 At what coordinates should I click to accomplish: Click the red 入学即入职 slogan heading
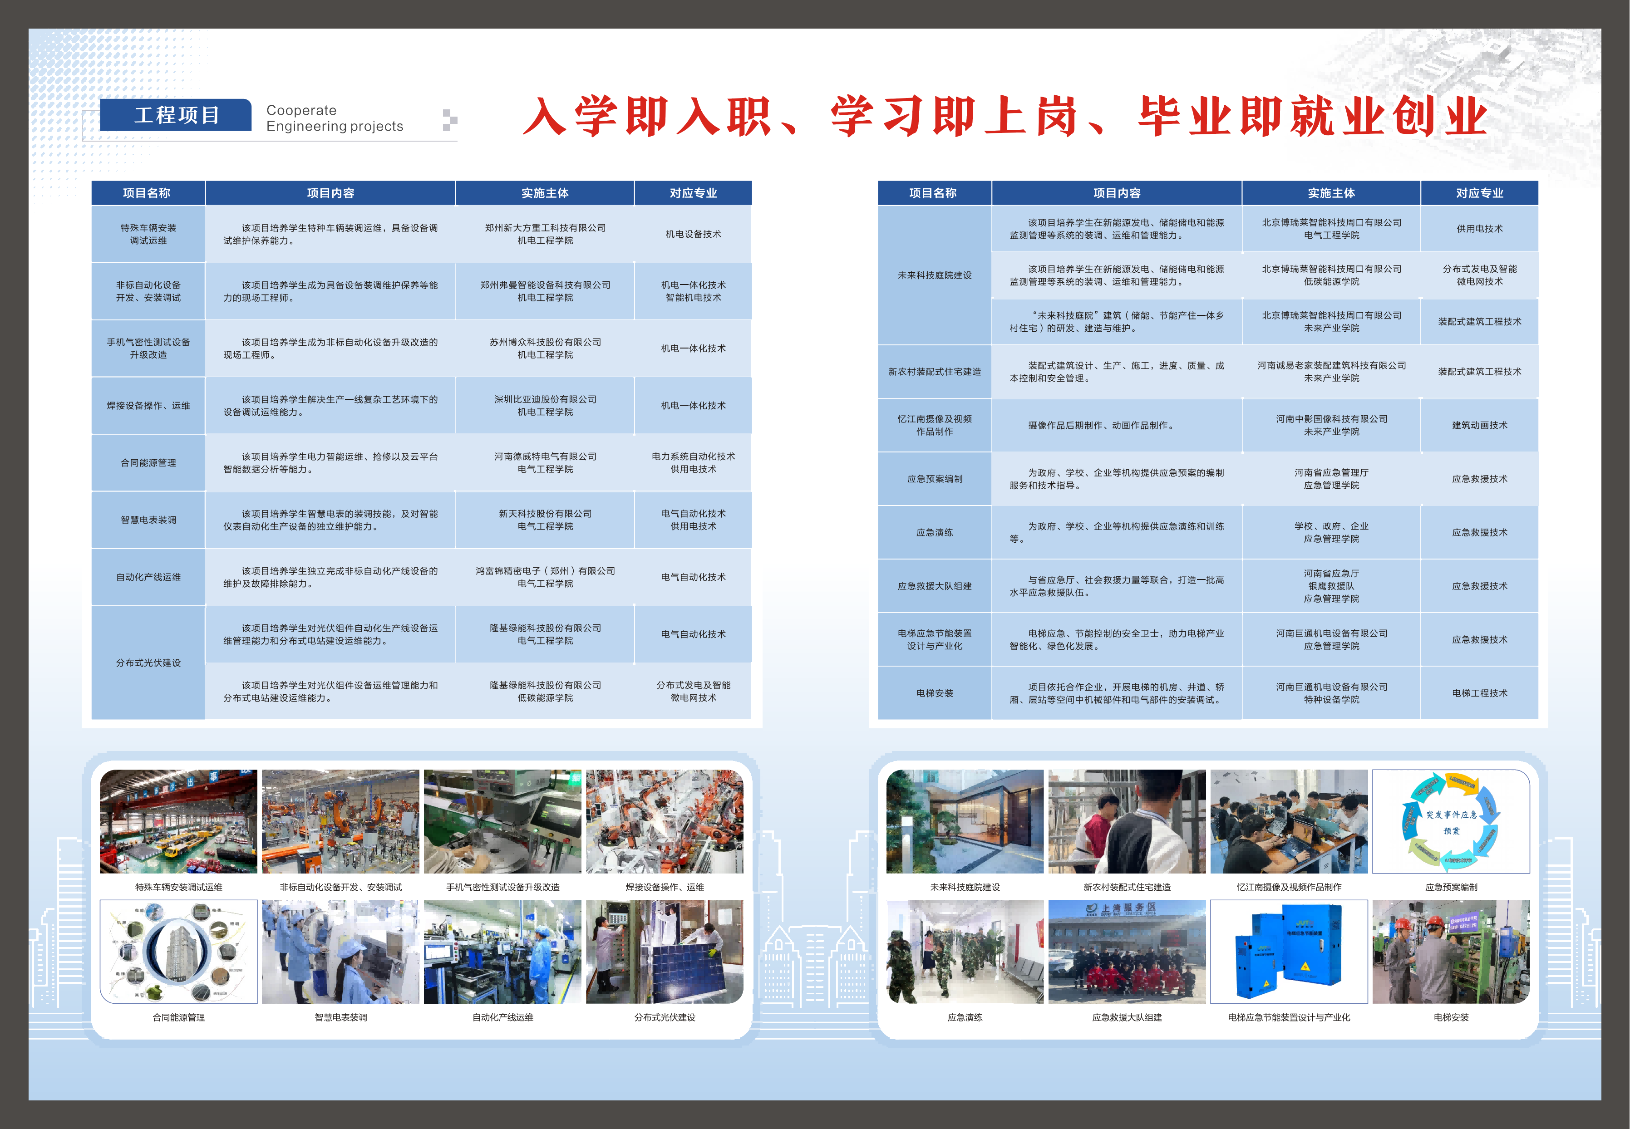(x=1005, y=117)
